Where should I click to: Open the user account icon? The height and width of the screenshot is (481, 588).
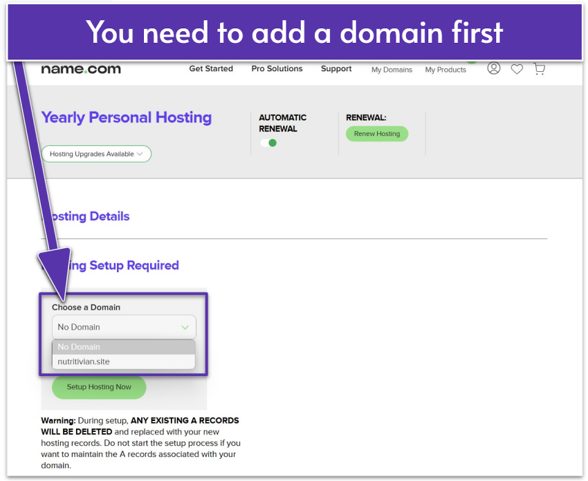click(x=493, y=68)
